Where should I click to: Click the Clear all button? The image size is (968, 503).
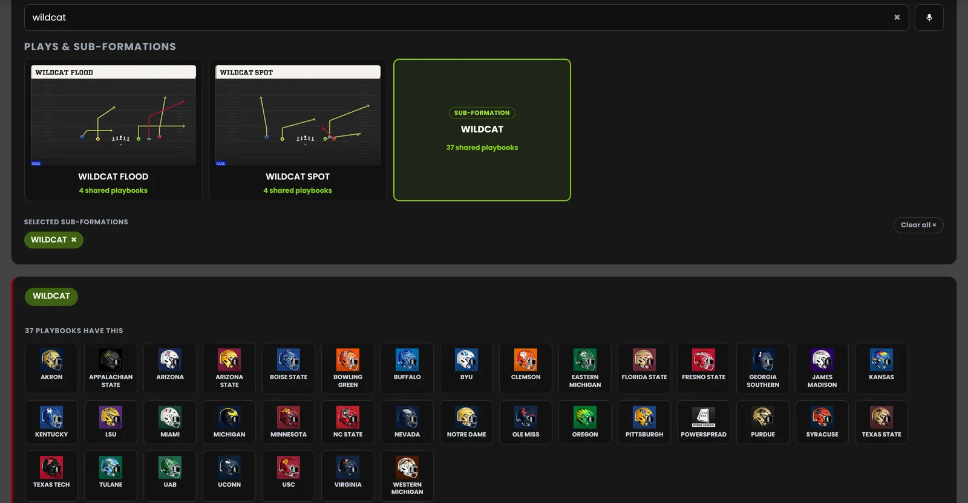918,225
